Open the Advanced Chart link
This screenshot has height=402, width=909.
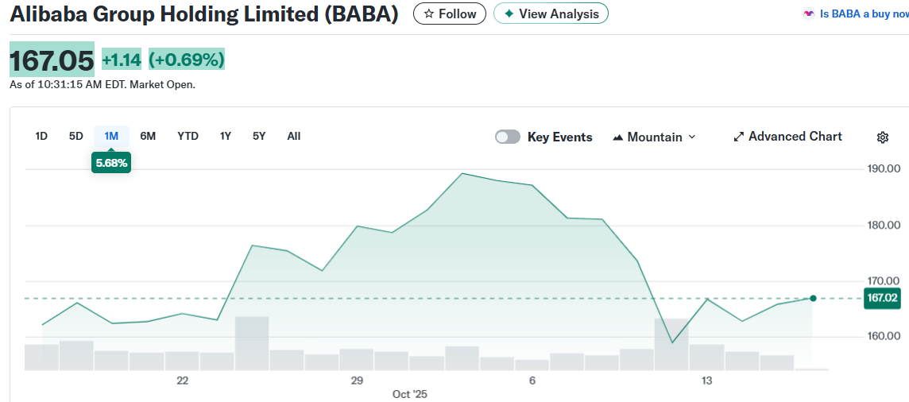(795, 137)
